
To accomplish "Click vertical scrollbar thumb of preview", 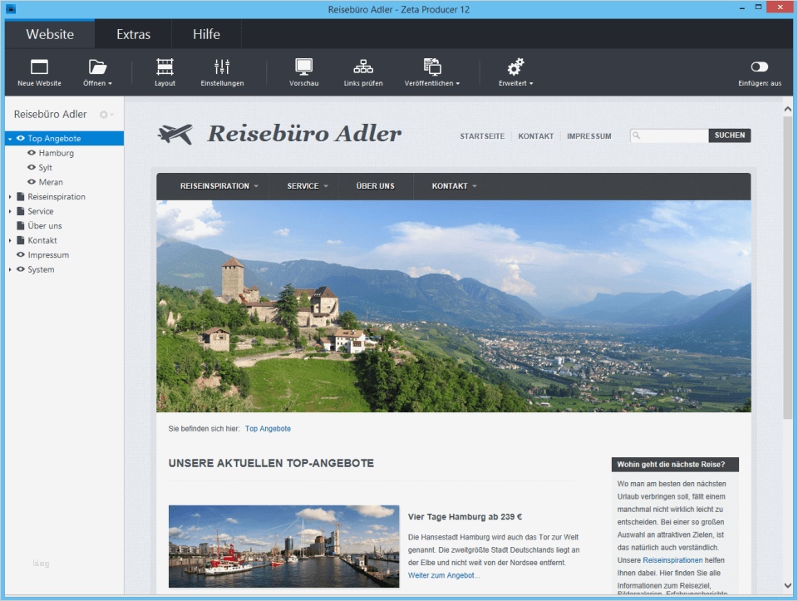I will pos(787,267).
